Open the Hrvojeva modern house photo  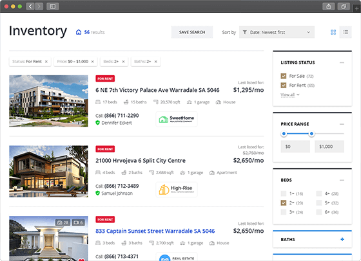[x=48, y=172]
